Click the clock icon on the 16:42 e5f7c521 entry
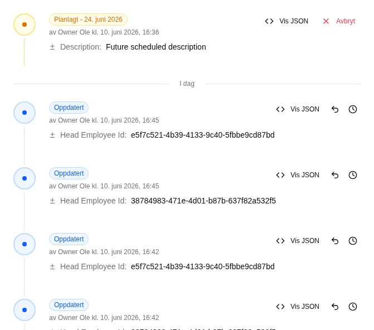This screenshot has width=374, height=330. 352,240
